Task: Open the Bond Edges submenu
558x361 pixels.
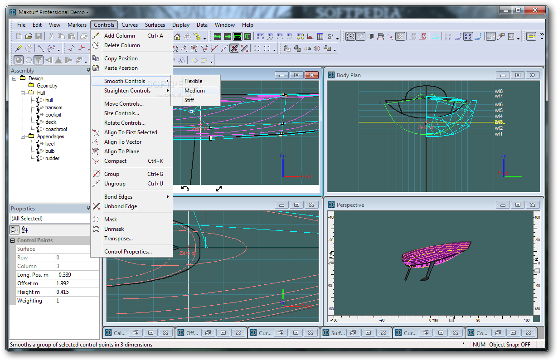Action: tap(131, 197)
